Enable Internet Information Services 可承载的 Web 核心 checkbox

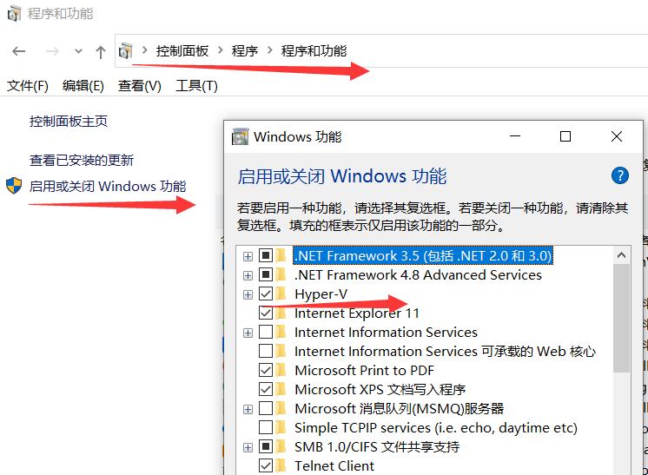pos(266,351)
